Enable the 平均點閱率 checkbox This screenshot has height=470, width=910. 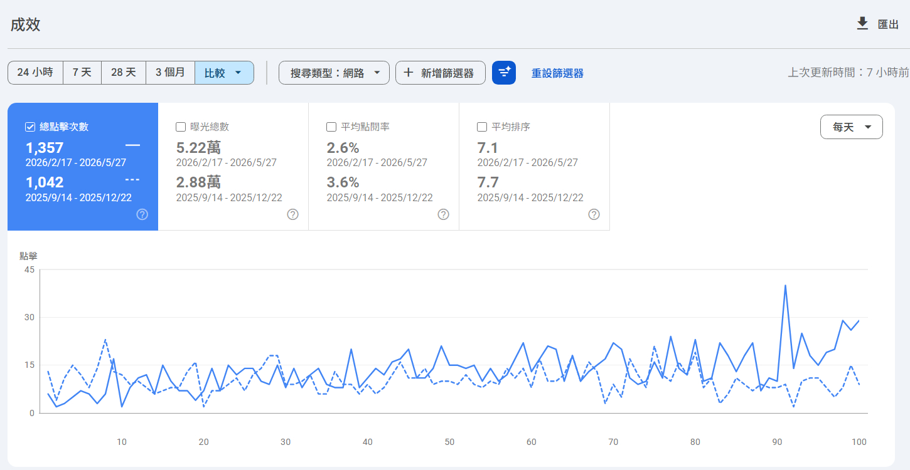(331, 127)
